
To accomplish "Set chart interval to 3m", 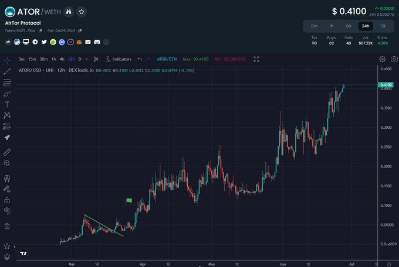I will (x=21, y=59).
